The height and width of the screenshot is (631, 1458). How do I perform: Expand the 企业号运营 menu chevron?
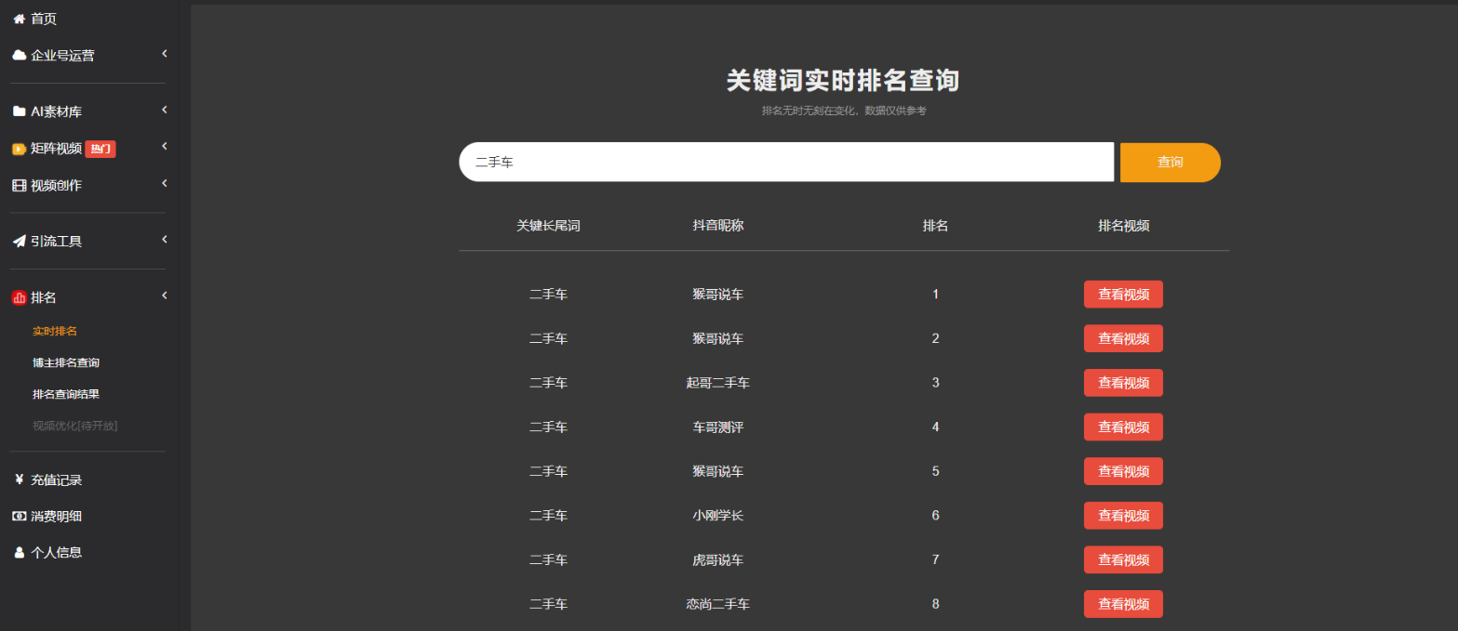(x=164, y=54)
